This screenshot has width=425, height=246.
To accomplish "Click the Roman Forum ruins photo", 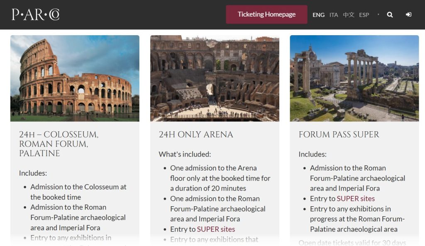I will tap(354, 78).
